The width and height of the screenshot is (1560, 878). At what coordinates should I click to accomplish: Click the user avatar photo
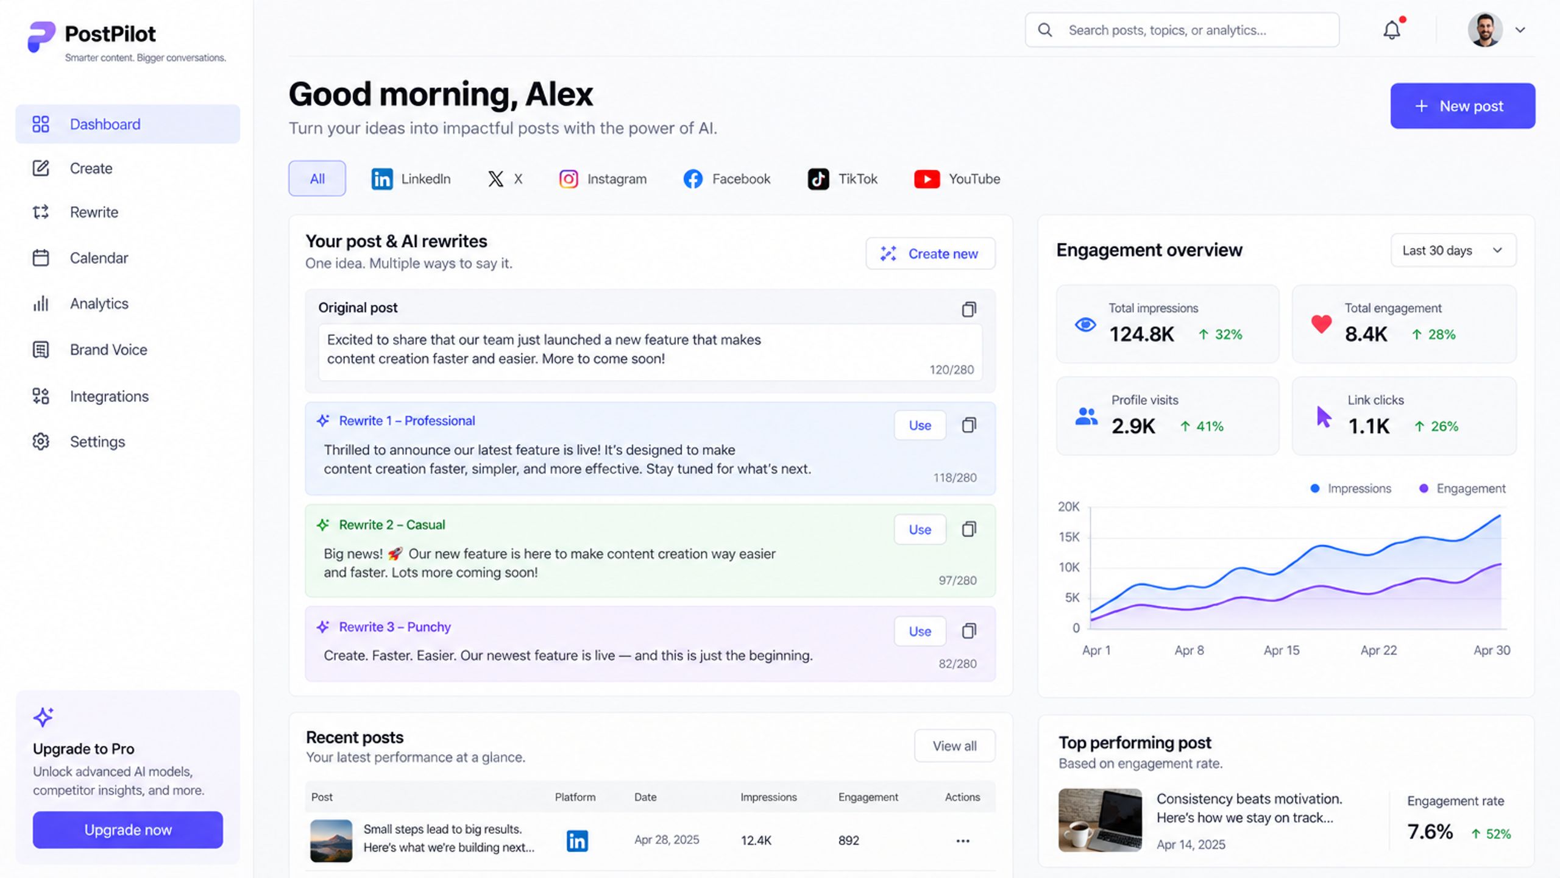click(1485, 30)
